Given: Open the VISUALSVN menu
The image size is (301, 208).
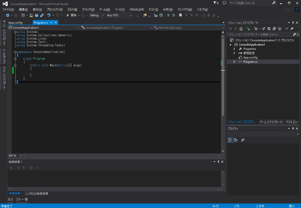Looking at the screenshot, I should (137, 9).
